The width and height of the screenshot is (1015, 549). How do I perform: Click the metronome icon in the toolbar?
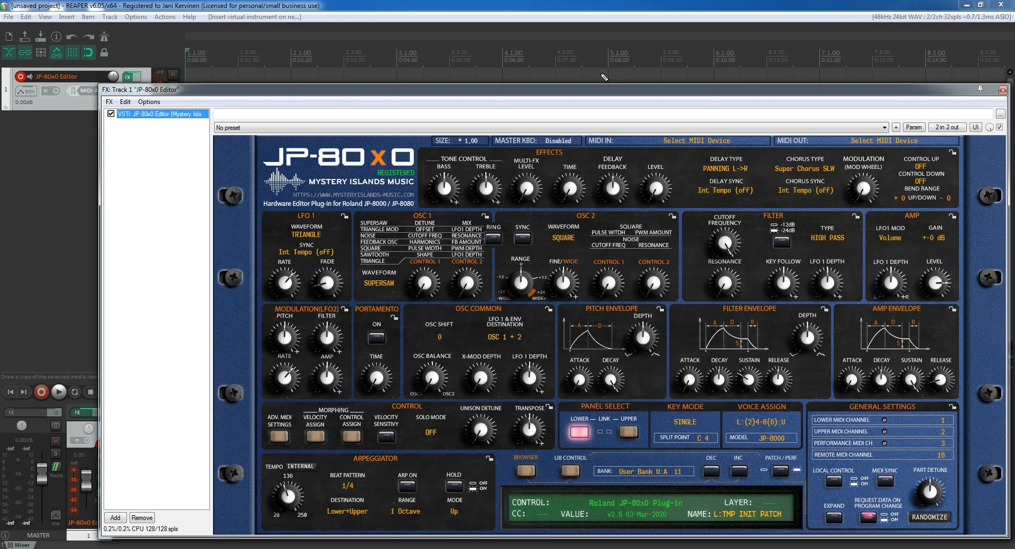[104, 37]
